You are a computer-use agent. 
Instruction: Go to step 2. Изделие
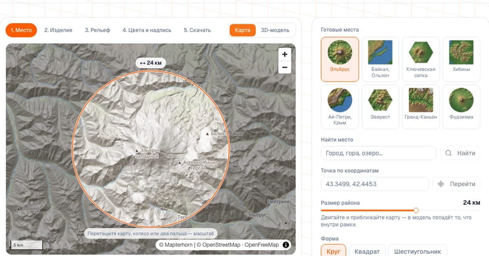(x=58, y=30)
